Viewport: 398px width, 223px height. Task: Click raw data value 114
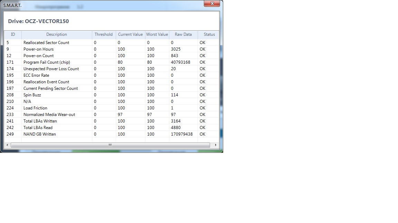coord(174,95)
